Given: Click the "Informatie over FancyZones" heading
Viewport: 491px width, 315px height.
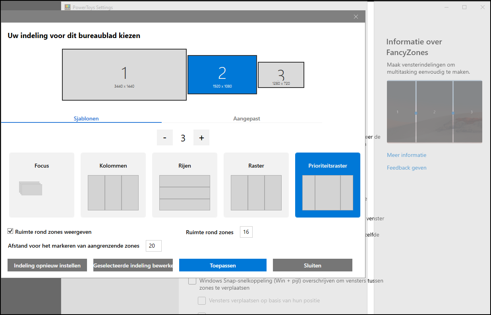Looking at the screenshot, I should (414, 47).
